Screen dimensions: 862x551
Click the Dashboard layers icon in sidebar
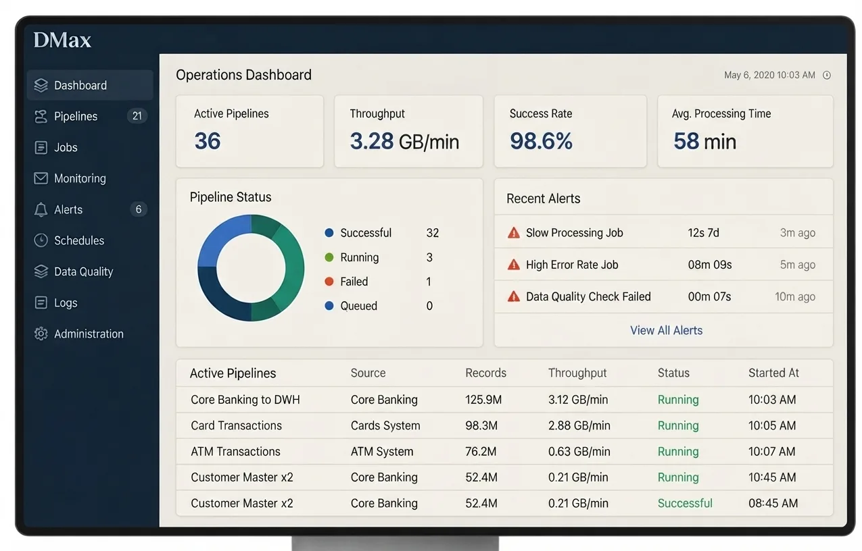click(41, 86)
